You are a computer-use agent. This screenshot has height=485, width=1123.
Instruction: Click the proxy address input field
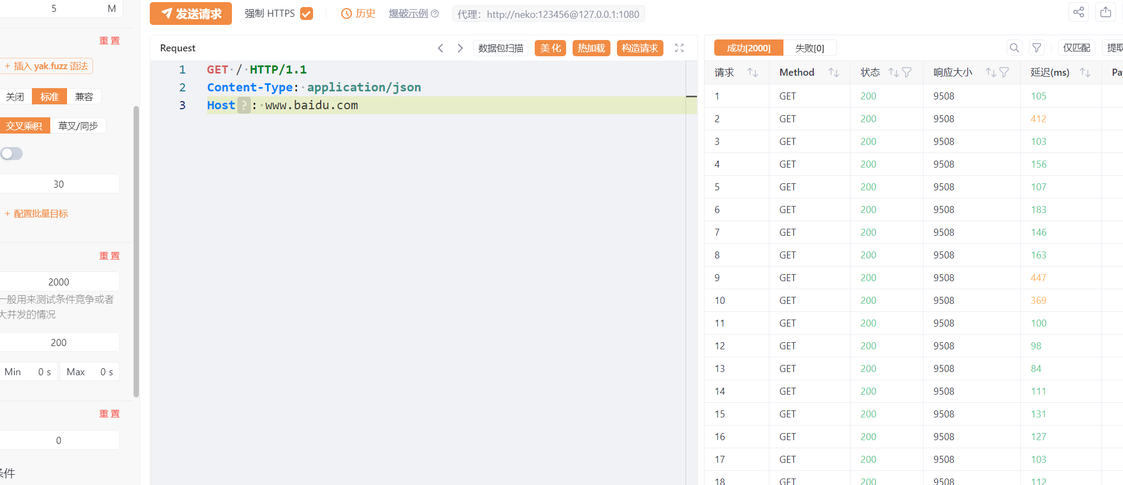[x=548, y=14]
